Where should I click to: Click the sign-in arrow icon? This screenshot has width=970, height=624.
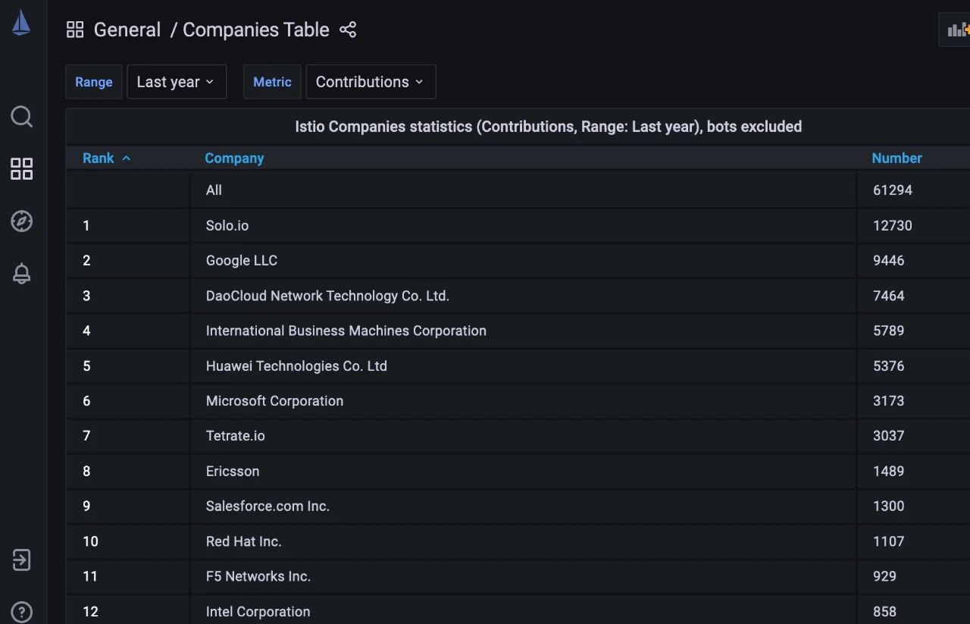click(21, 560)
